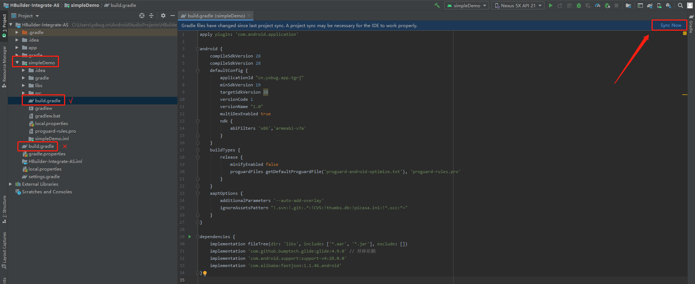Open the Nexus 5X API 21 device dropdown

point(518,5)
